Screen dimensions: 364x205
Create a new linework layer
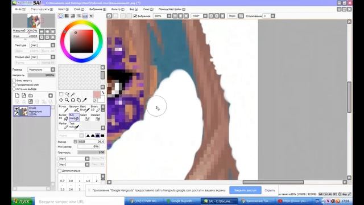tap(24, 96)
